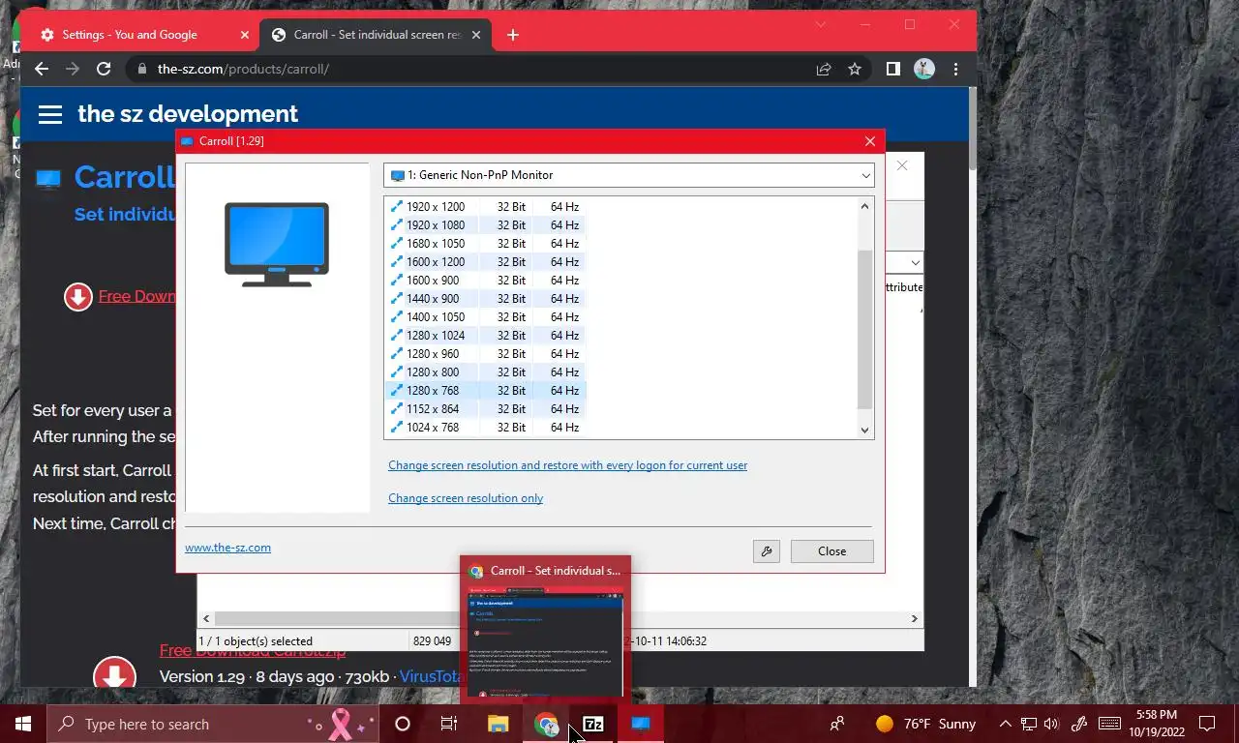This screenshot has width=1239, height=743.
Task: Select the 1920 x 1080 resolution row
Action: point(486,225)
